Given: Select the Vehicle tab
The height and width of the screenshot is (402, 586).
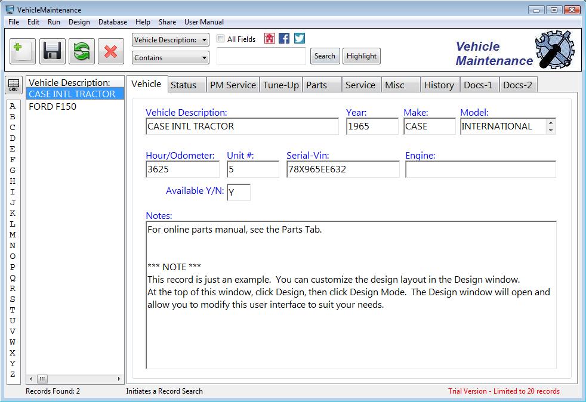Looking at the screenshot, I should tap(147, 84).
